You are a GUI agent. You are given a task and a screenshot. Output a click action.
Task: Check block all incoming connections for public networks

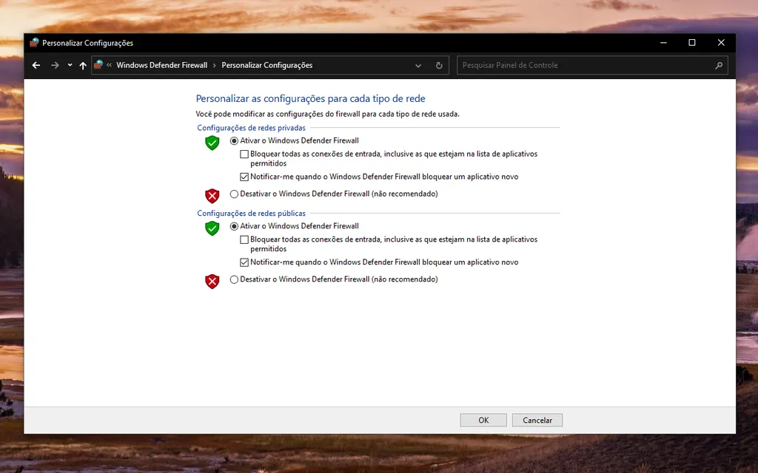(244, 239)
